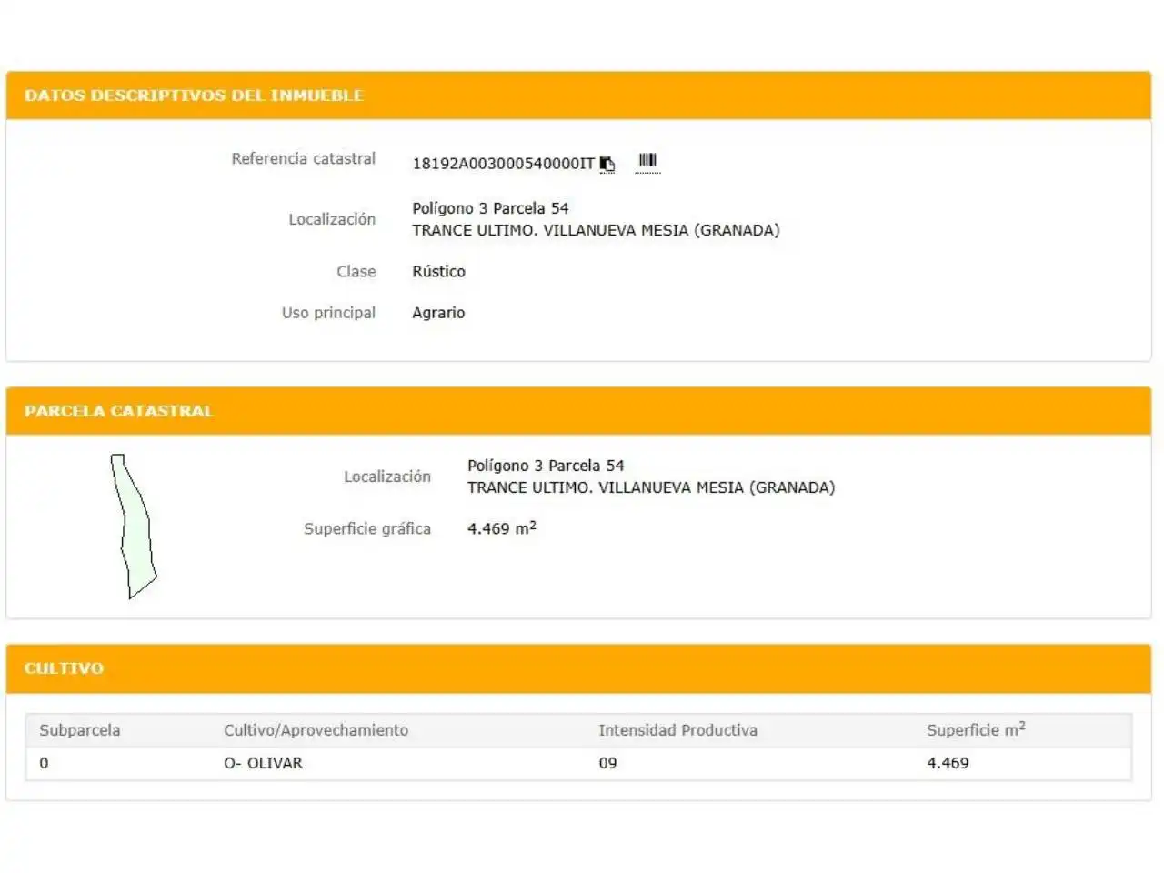The width and height of the screenshot is (1164, 873).
Task: Select the Cultivo/Aprovechamiento column header
Action: (x=316, y=730)
